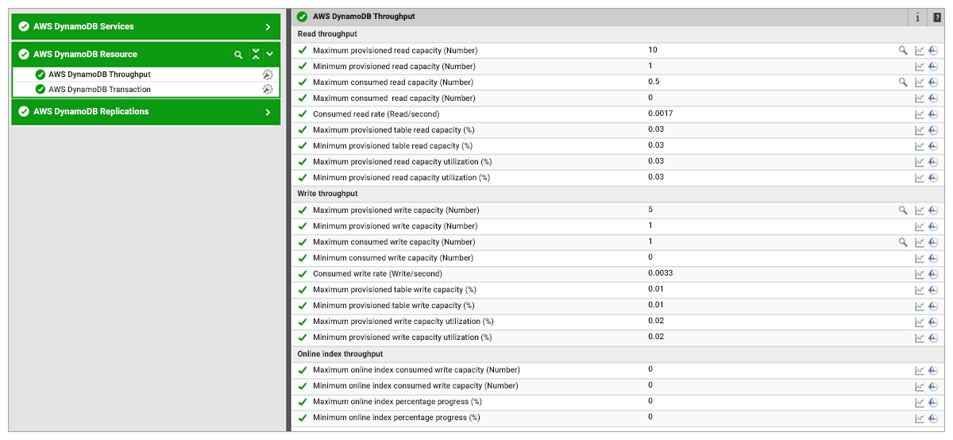
Task: Open graph icon for Maximum provisioned table read capacity
Action: pyautogui.click(x=920, y=130)
